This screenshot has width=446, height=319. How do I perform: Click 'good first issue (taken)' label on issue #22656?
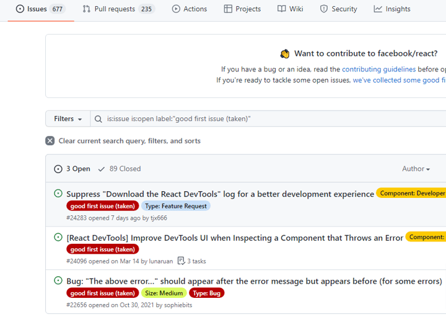(103, 293)
